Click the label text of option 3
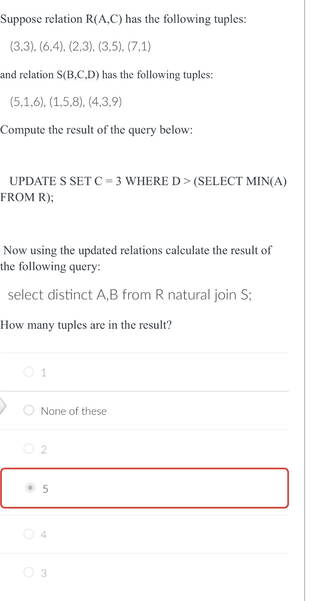Image resolution: width=316 pixels, height=601 pixels. click(43, 573)
